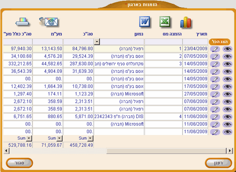Sort by the נמען column header
This screenshot has width=236, height=172.
coord(139,34)
